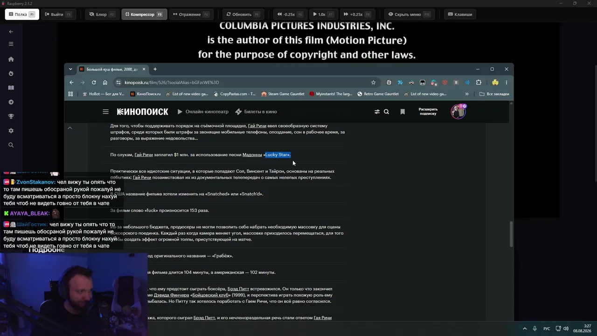Open the Retro Game Gauntlet bookmark
597x336 pixels.
tap(378, 94)
